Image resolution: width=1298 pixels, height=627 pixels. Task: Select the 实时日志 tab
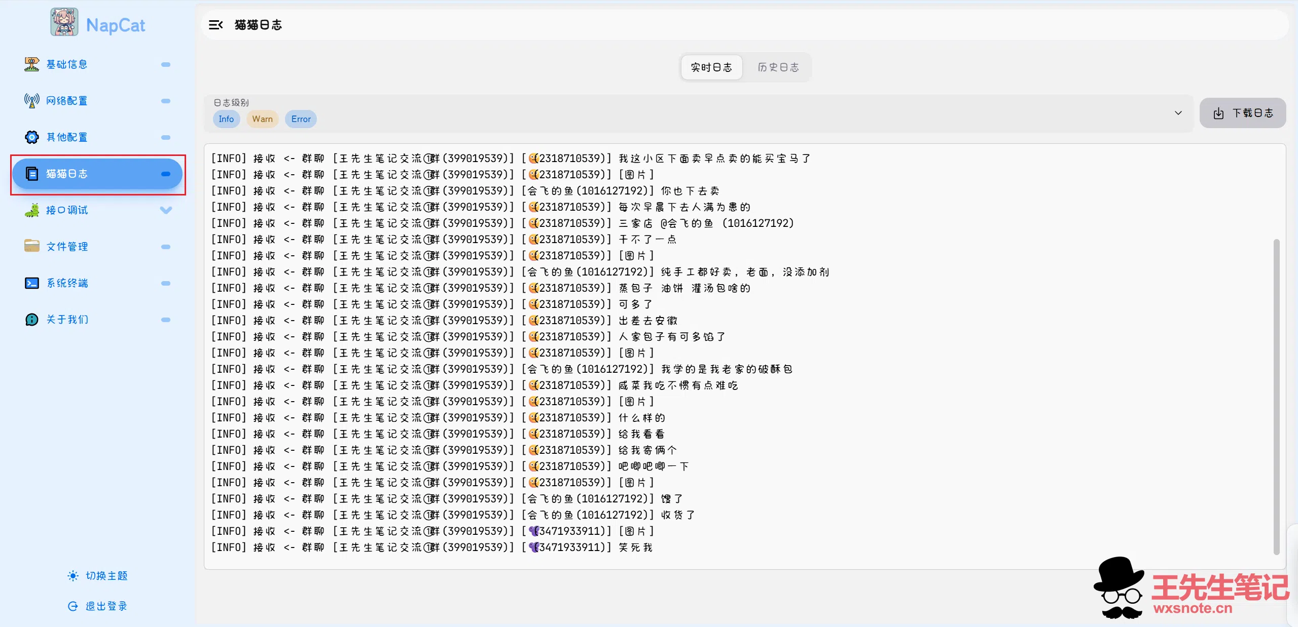(711, 67)
